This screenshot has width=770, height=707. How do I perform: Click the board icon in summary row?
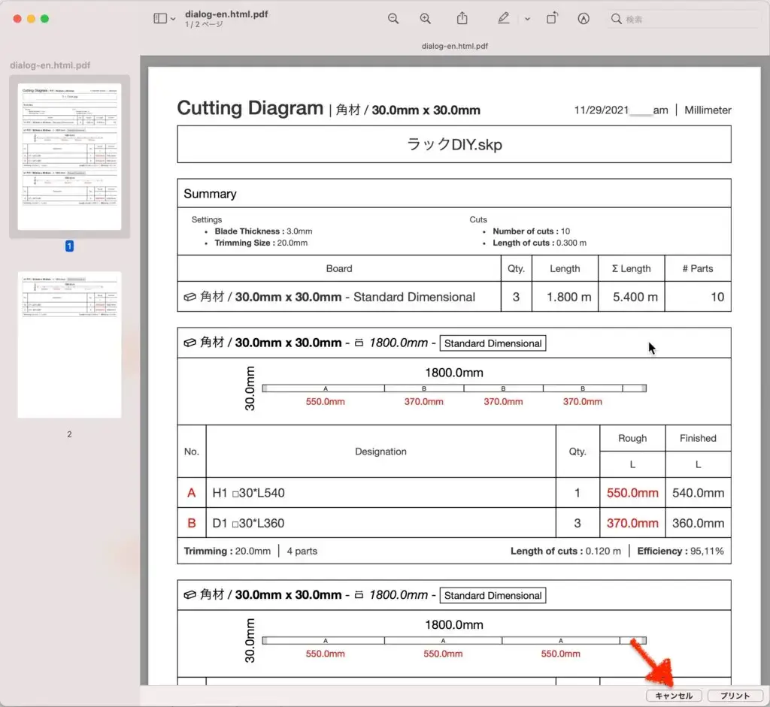pos(189,298)
